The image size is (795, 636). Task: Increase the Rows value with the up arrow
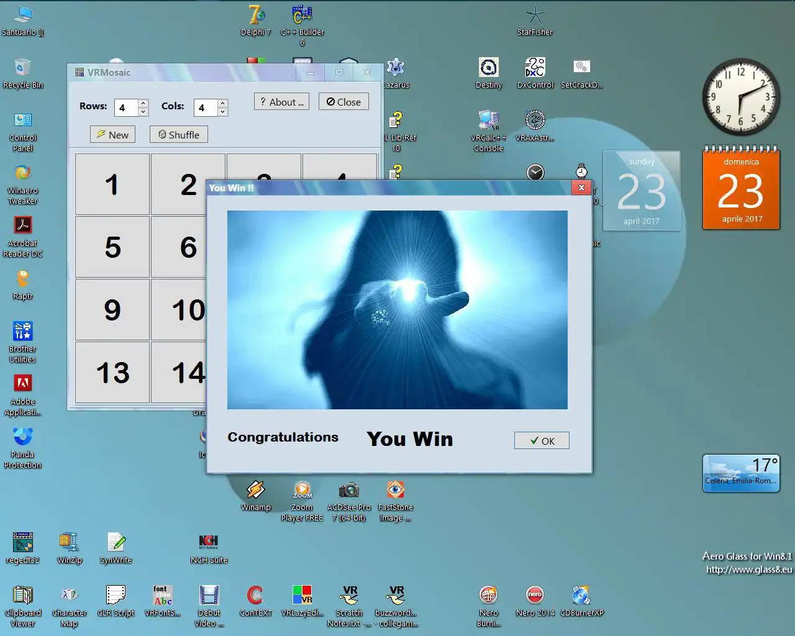(x=142, y=103)
